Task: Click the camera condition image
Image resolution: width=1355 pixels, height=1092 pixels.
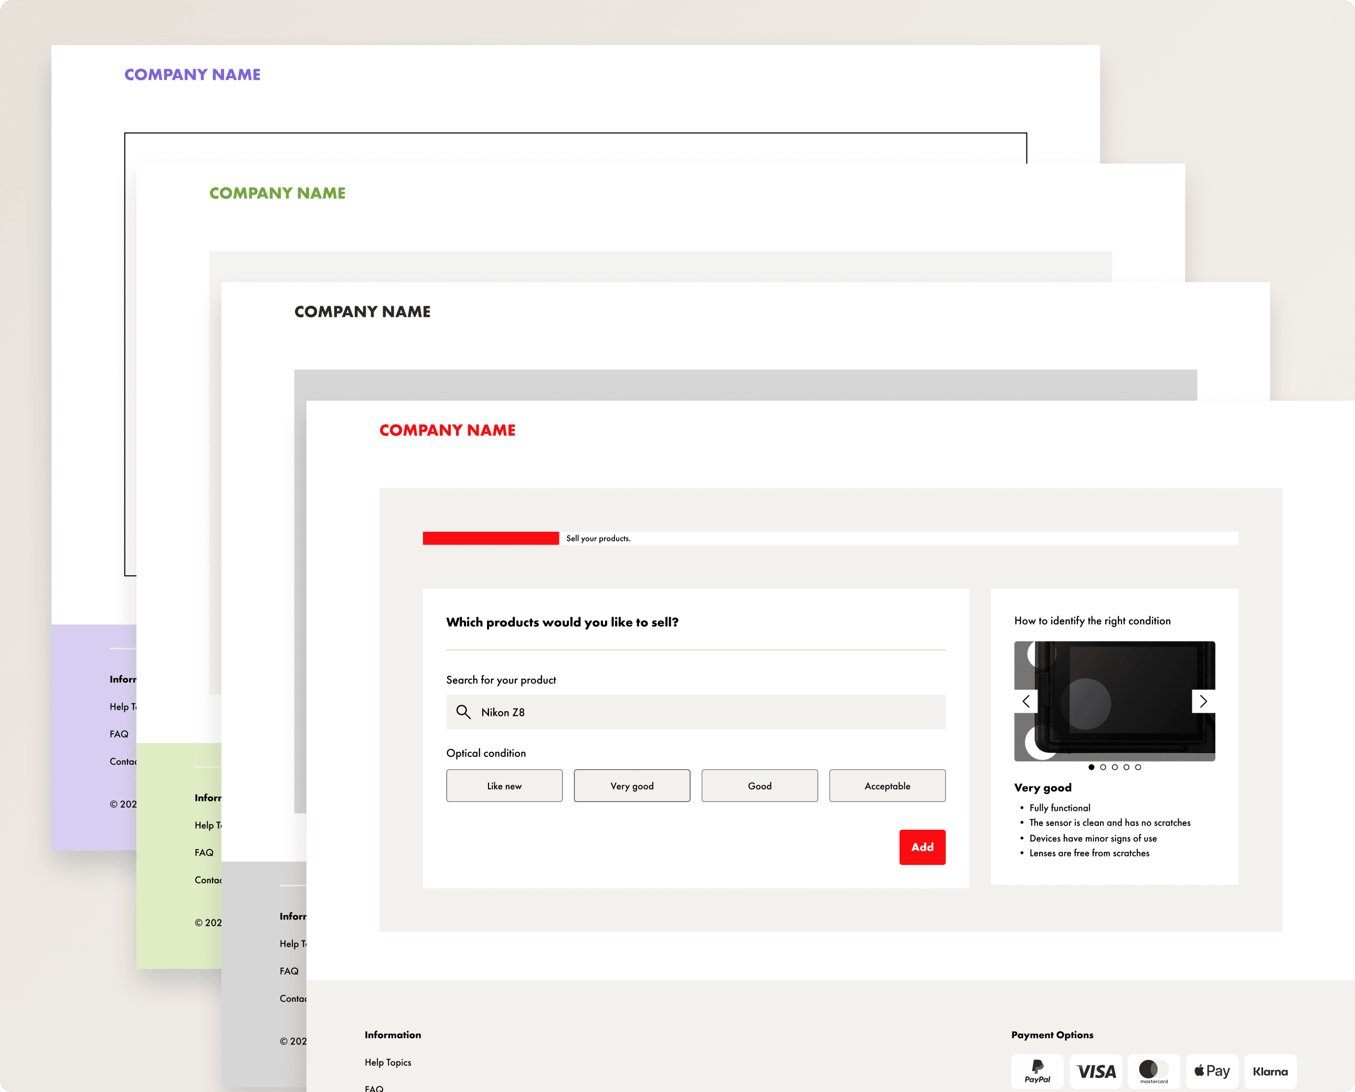Action: click(x=1114, y=701)
